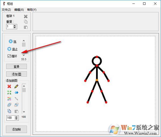Click the grey delete frame X icon

[x=26, y=16]
